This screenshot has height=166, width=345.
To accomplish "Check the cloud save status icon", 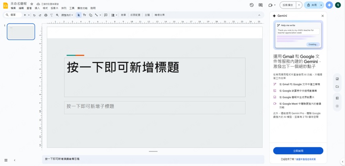I will tap(38, 4).
